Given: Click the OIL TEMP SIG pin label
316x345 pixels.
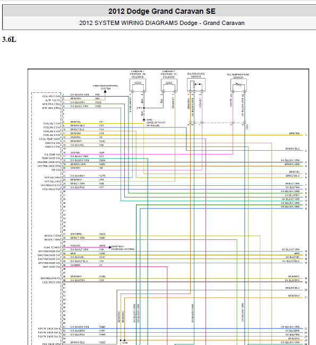Looking at the screenshot, I should pos(53,154).
